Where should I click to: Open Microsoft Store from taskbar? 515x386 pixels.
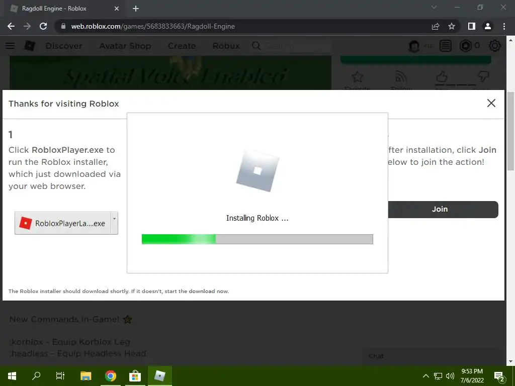tap(135, 376)
